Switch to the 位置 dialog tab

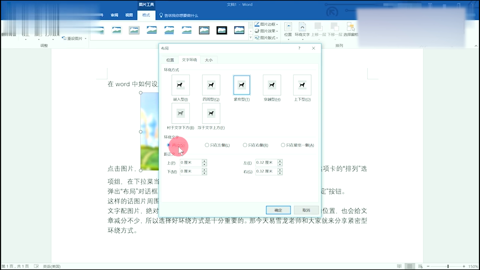pyautogui.click(x=170, y=60)
